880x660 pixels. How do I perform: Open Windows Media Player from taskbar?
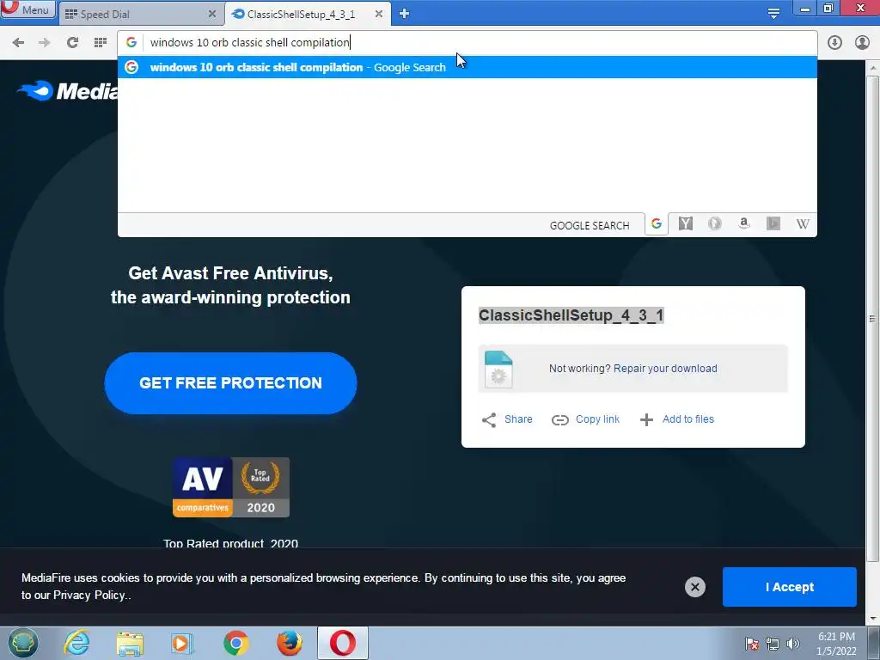point(182,643)
